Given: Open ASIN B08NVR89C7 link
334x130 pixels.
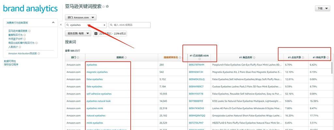Looking at the screenshot, I should 196,86.
